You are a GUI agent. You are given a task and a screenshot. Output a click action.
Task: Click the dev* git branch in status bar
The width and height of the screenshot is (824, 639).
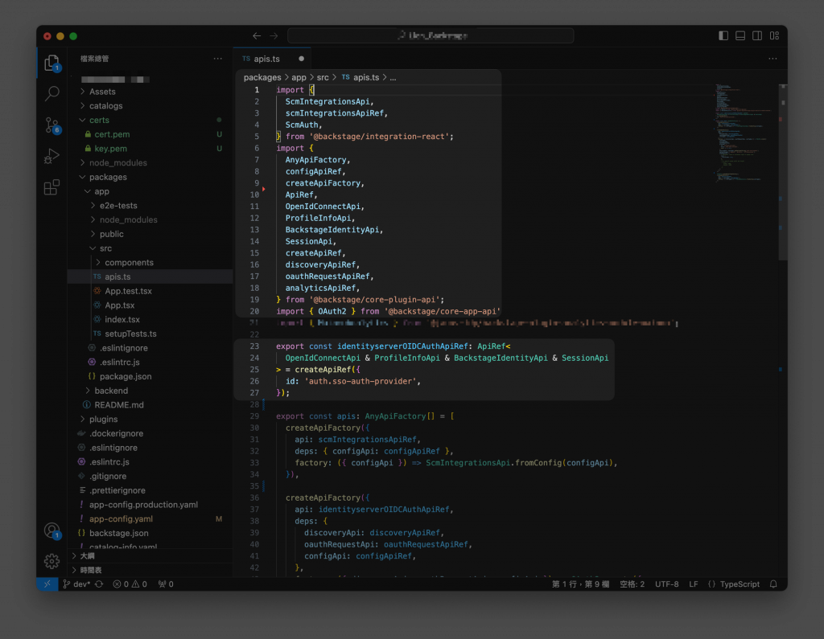[x=76, y=584]
